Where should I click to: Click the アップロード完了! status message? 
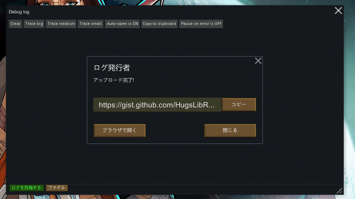114,80
